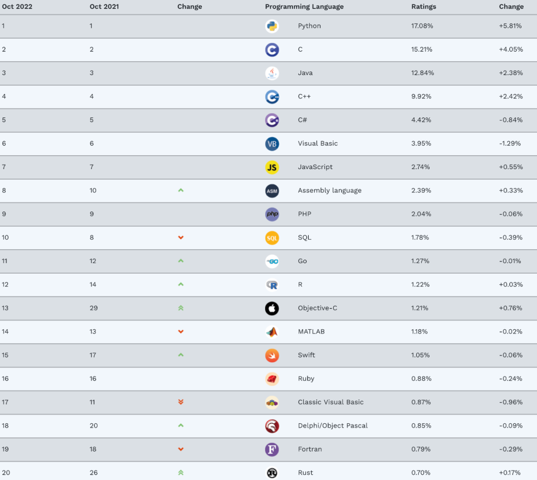
Task: Click the Delphi/Object Pascal language name
Action: pyautogui.click(x=333, y=426)
